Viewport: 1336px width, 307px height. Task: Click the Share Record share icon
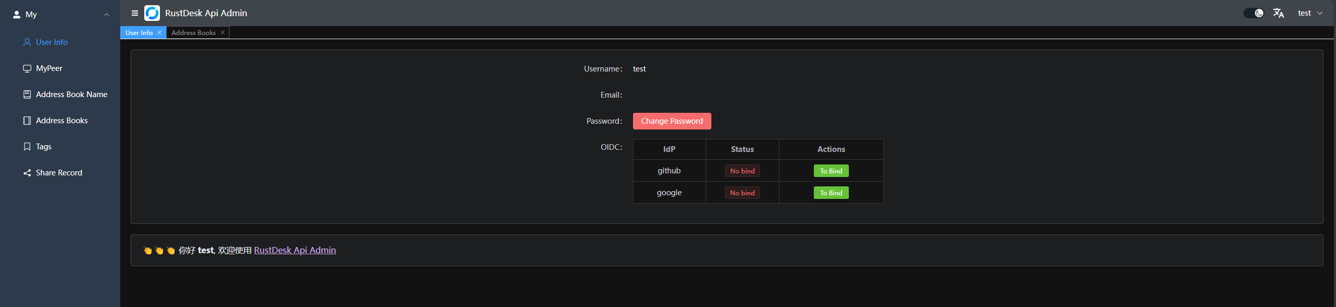coord(27,173)
